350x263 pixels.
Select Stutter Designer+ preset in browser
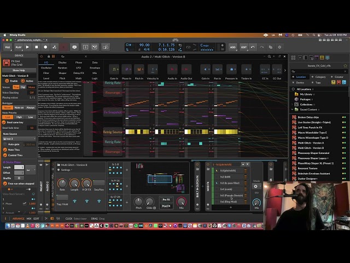click(307, 179)
